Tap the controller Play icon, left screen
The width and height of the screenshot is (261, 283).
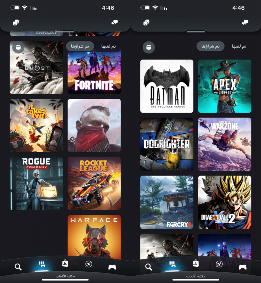[x=112, y=267]
